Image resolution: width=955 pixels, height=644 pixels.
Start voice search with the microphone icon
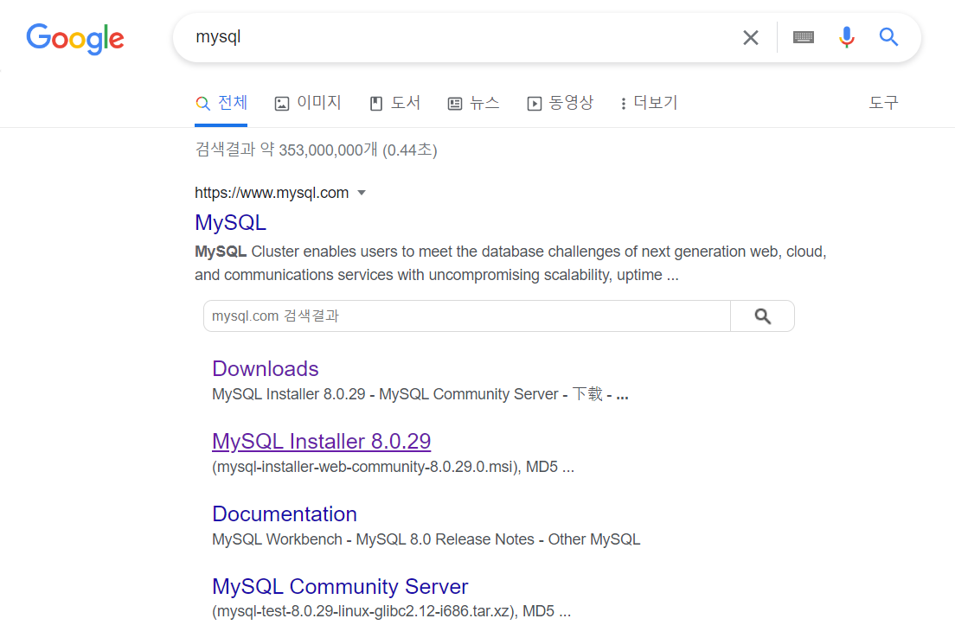846,38
